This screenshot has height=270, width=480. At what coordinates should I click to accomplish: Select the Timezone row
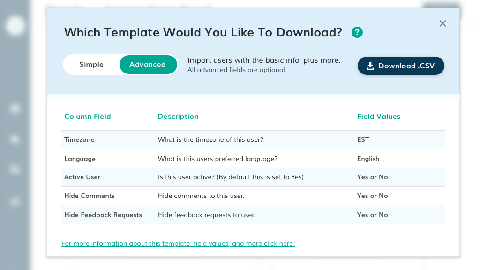click(253, 139)
